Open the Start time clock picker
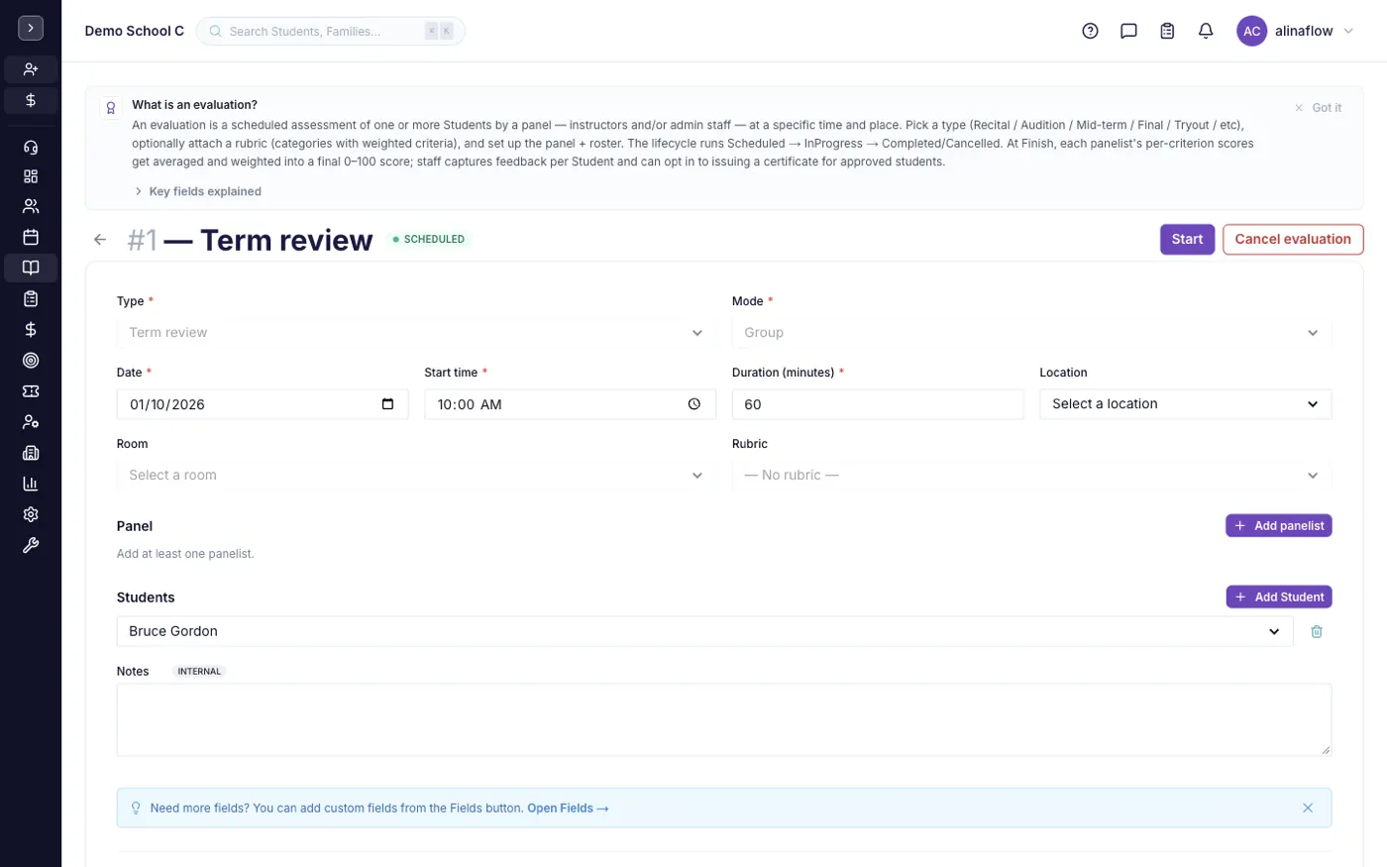The height and width of the screenshot is (867, 1387). 694,404
